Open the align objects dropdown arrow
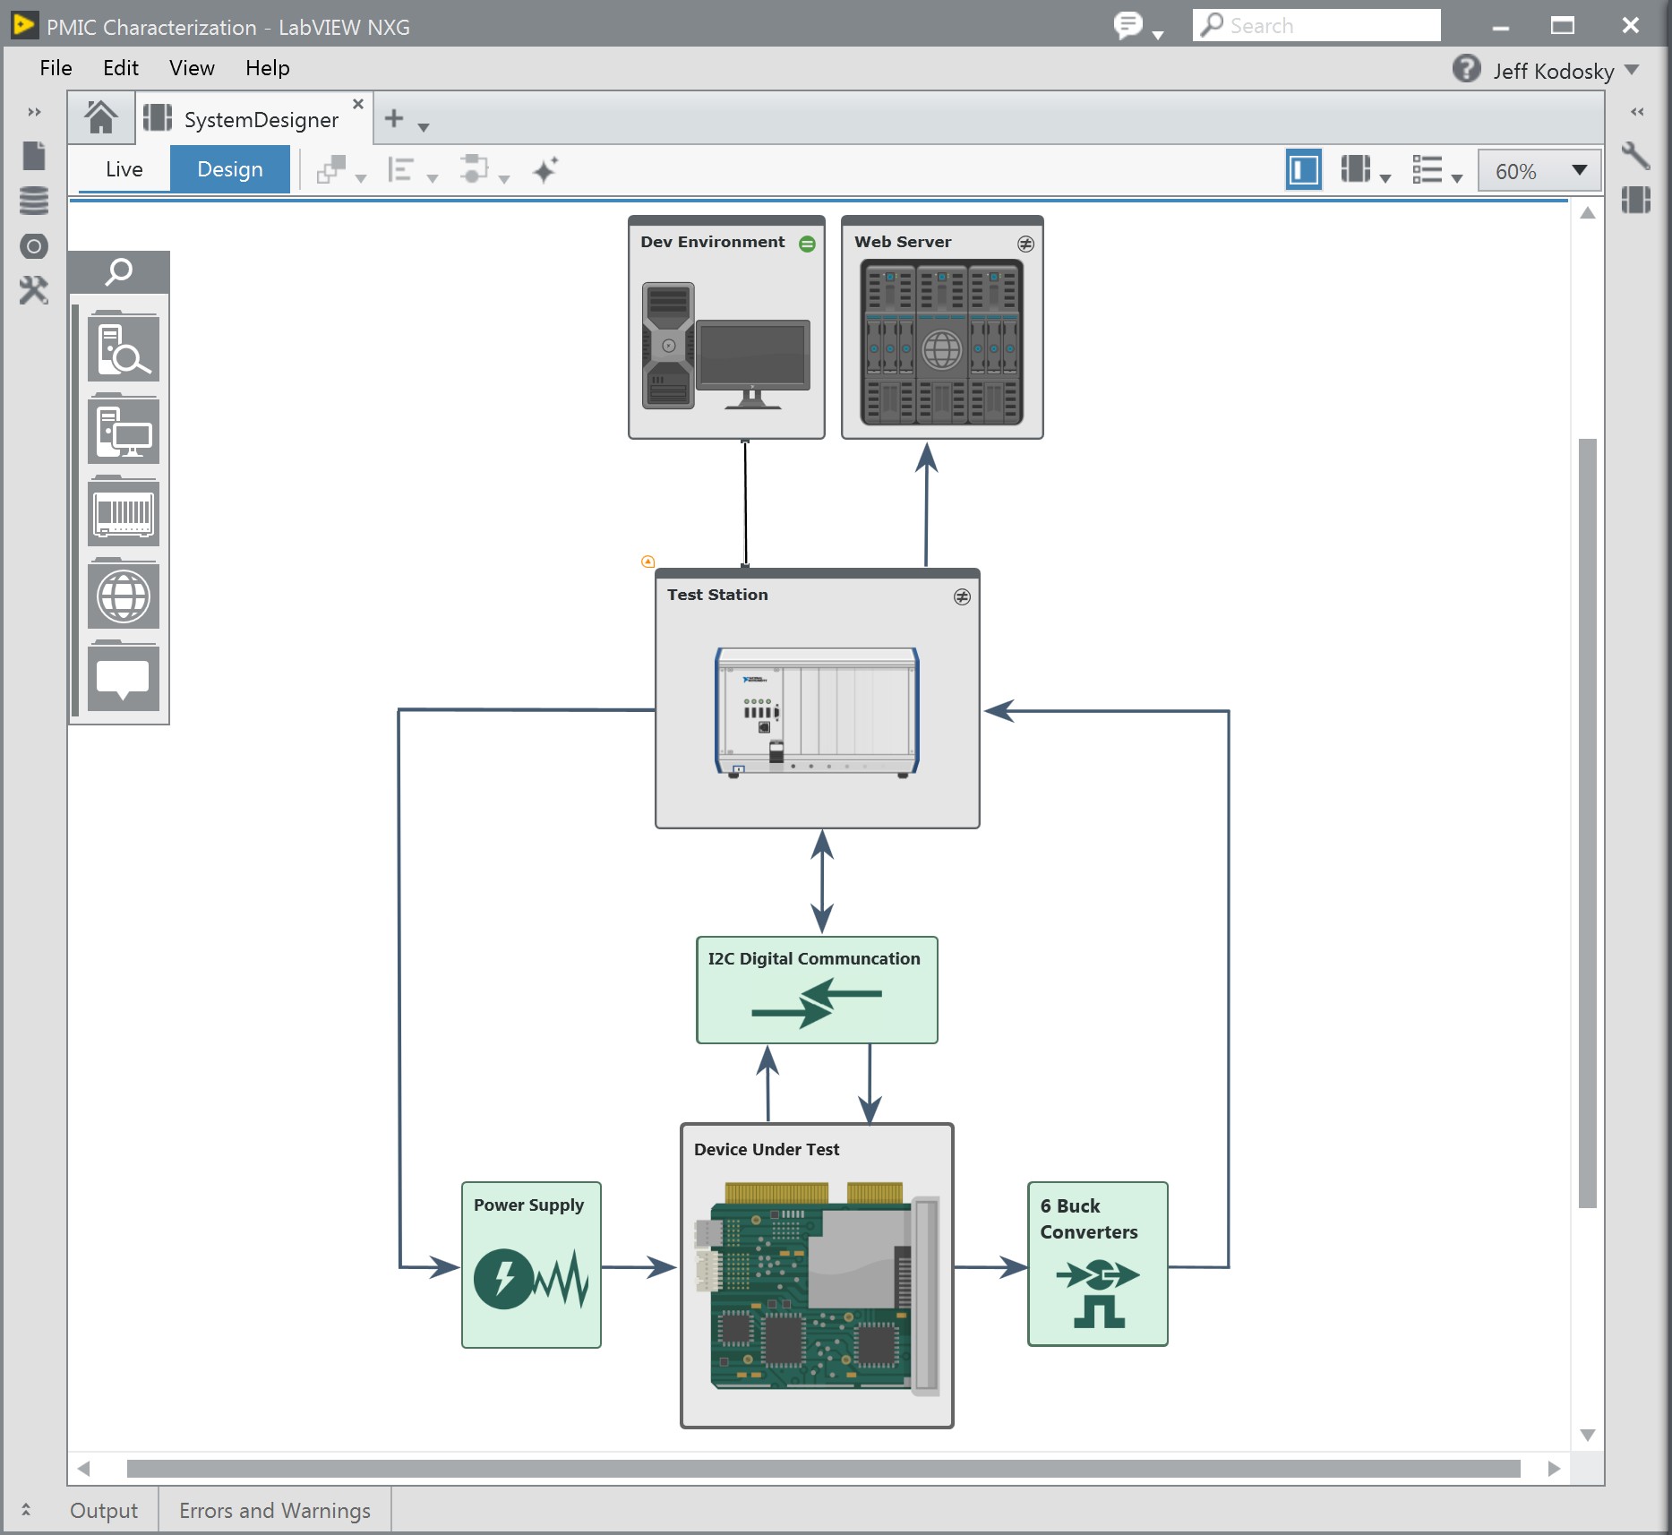This screenshot has height=1535, width=1672. tap(433, 178)
